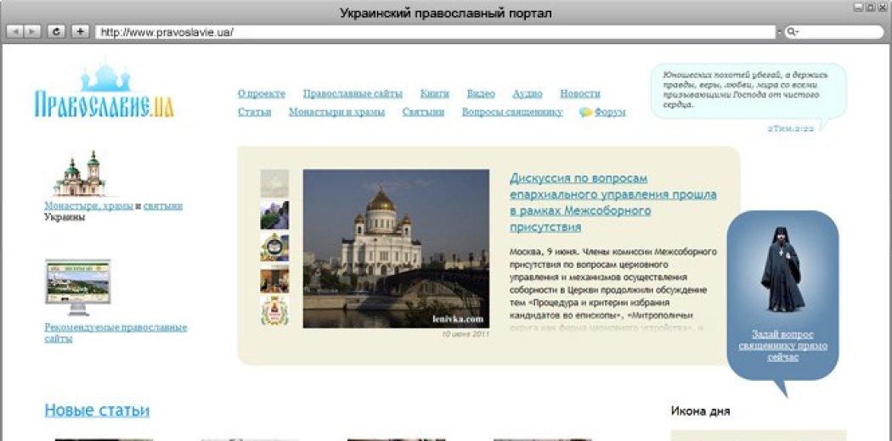Open the Святыни top menu link
The image size is (892, 441).
423,112
